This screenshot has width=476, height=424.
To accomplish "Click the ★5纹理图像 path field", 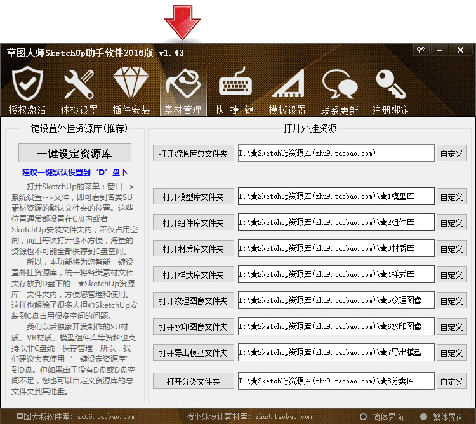I will point(336,300).
